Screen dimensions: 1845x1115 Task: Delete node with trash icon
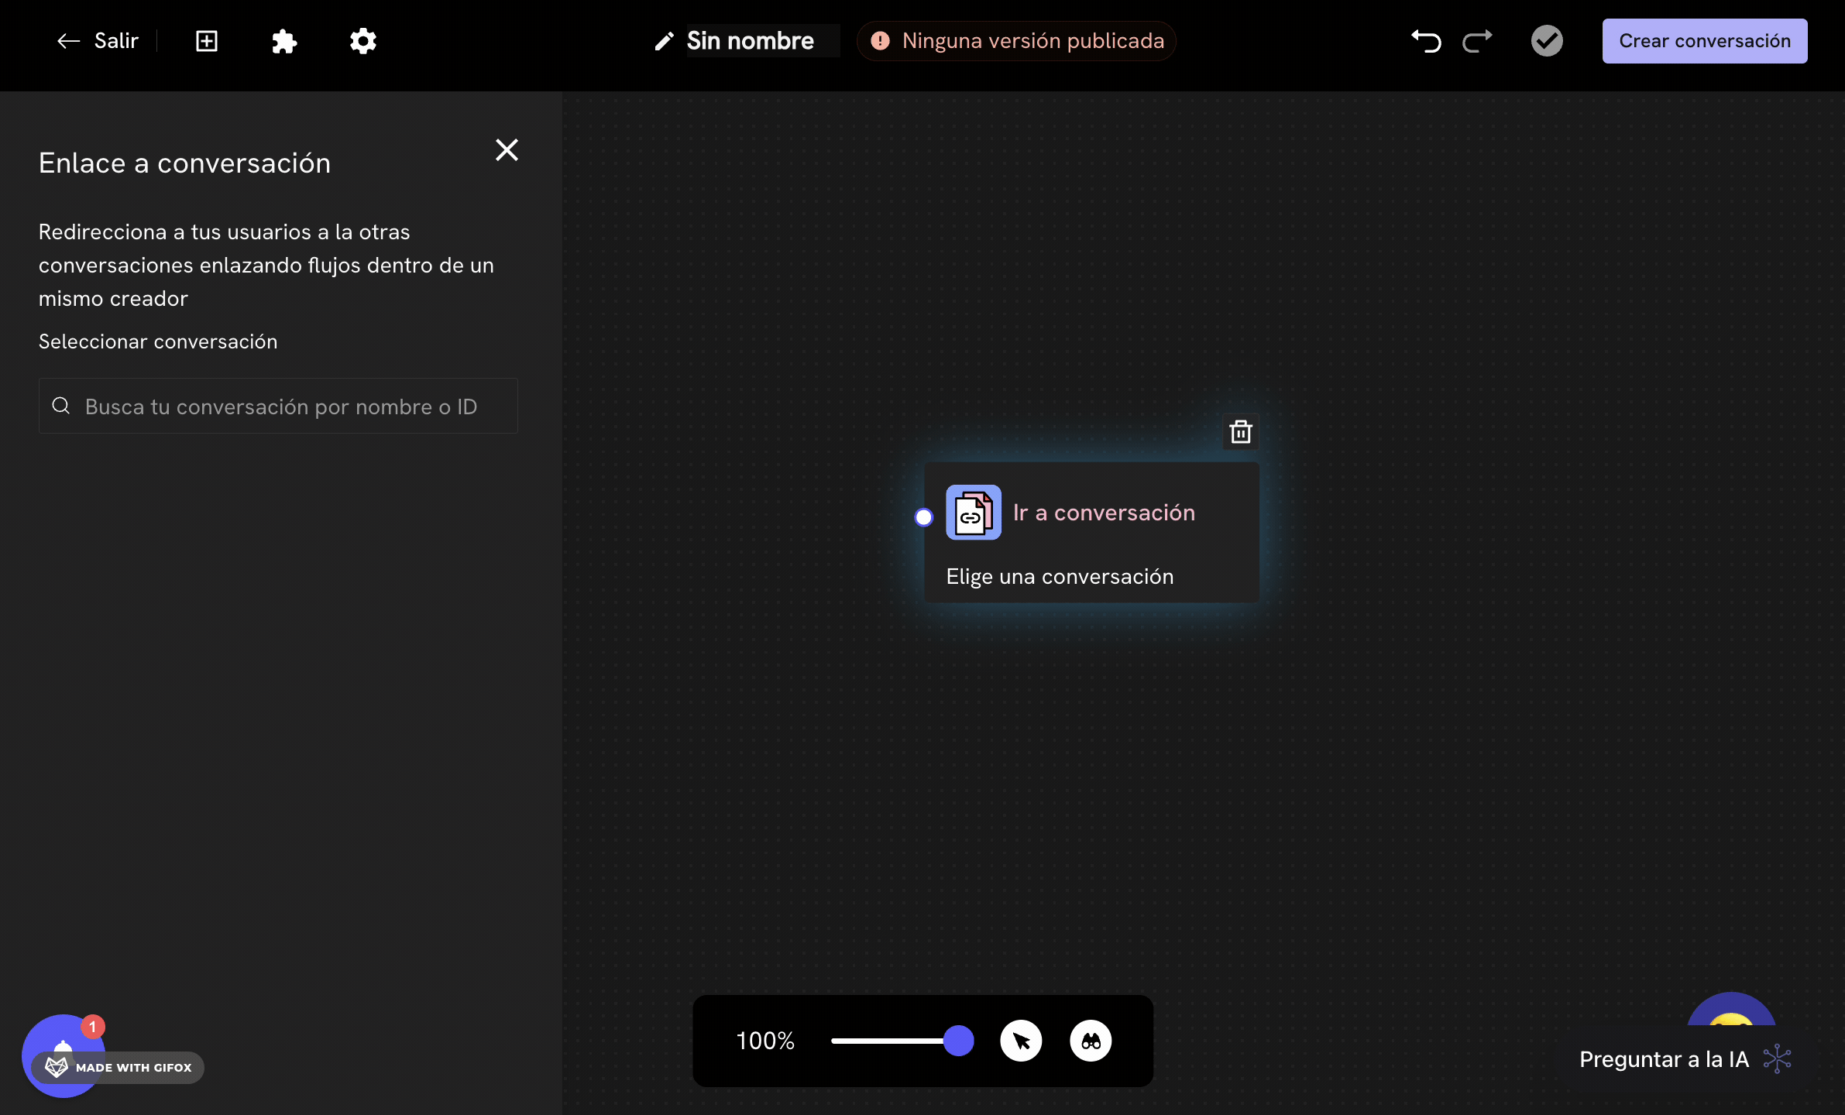1241,432
